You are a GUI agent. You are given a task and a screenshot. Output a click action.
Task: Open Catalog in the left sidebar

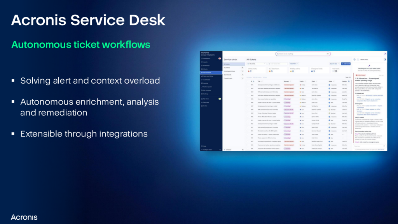pos(211,83)
